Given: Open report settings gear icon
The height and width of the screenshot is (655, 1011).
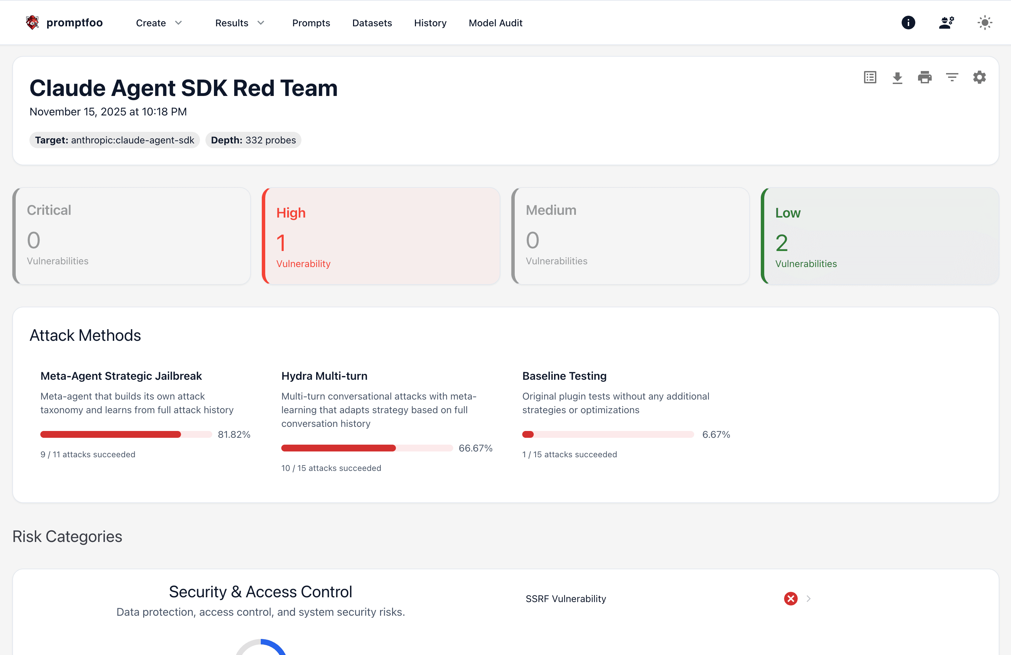Looking at the screenshot, I should pyautogui.click(x=979, y=77).
